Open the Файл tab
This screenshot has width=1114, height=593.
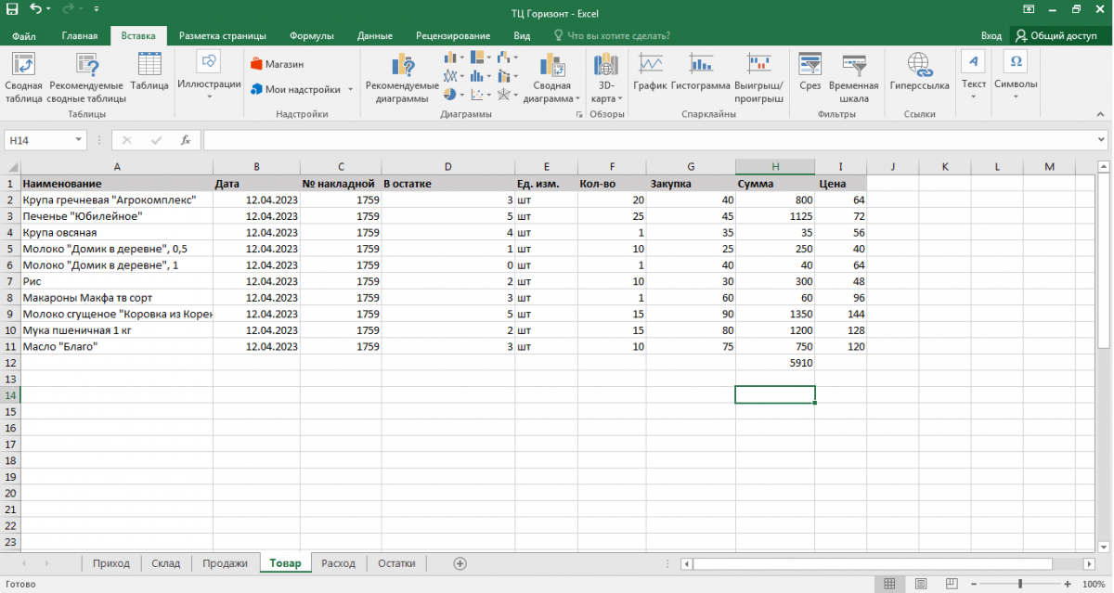tap(24, 35)
